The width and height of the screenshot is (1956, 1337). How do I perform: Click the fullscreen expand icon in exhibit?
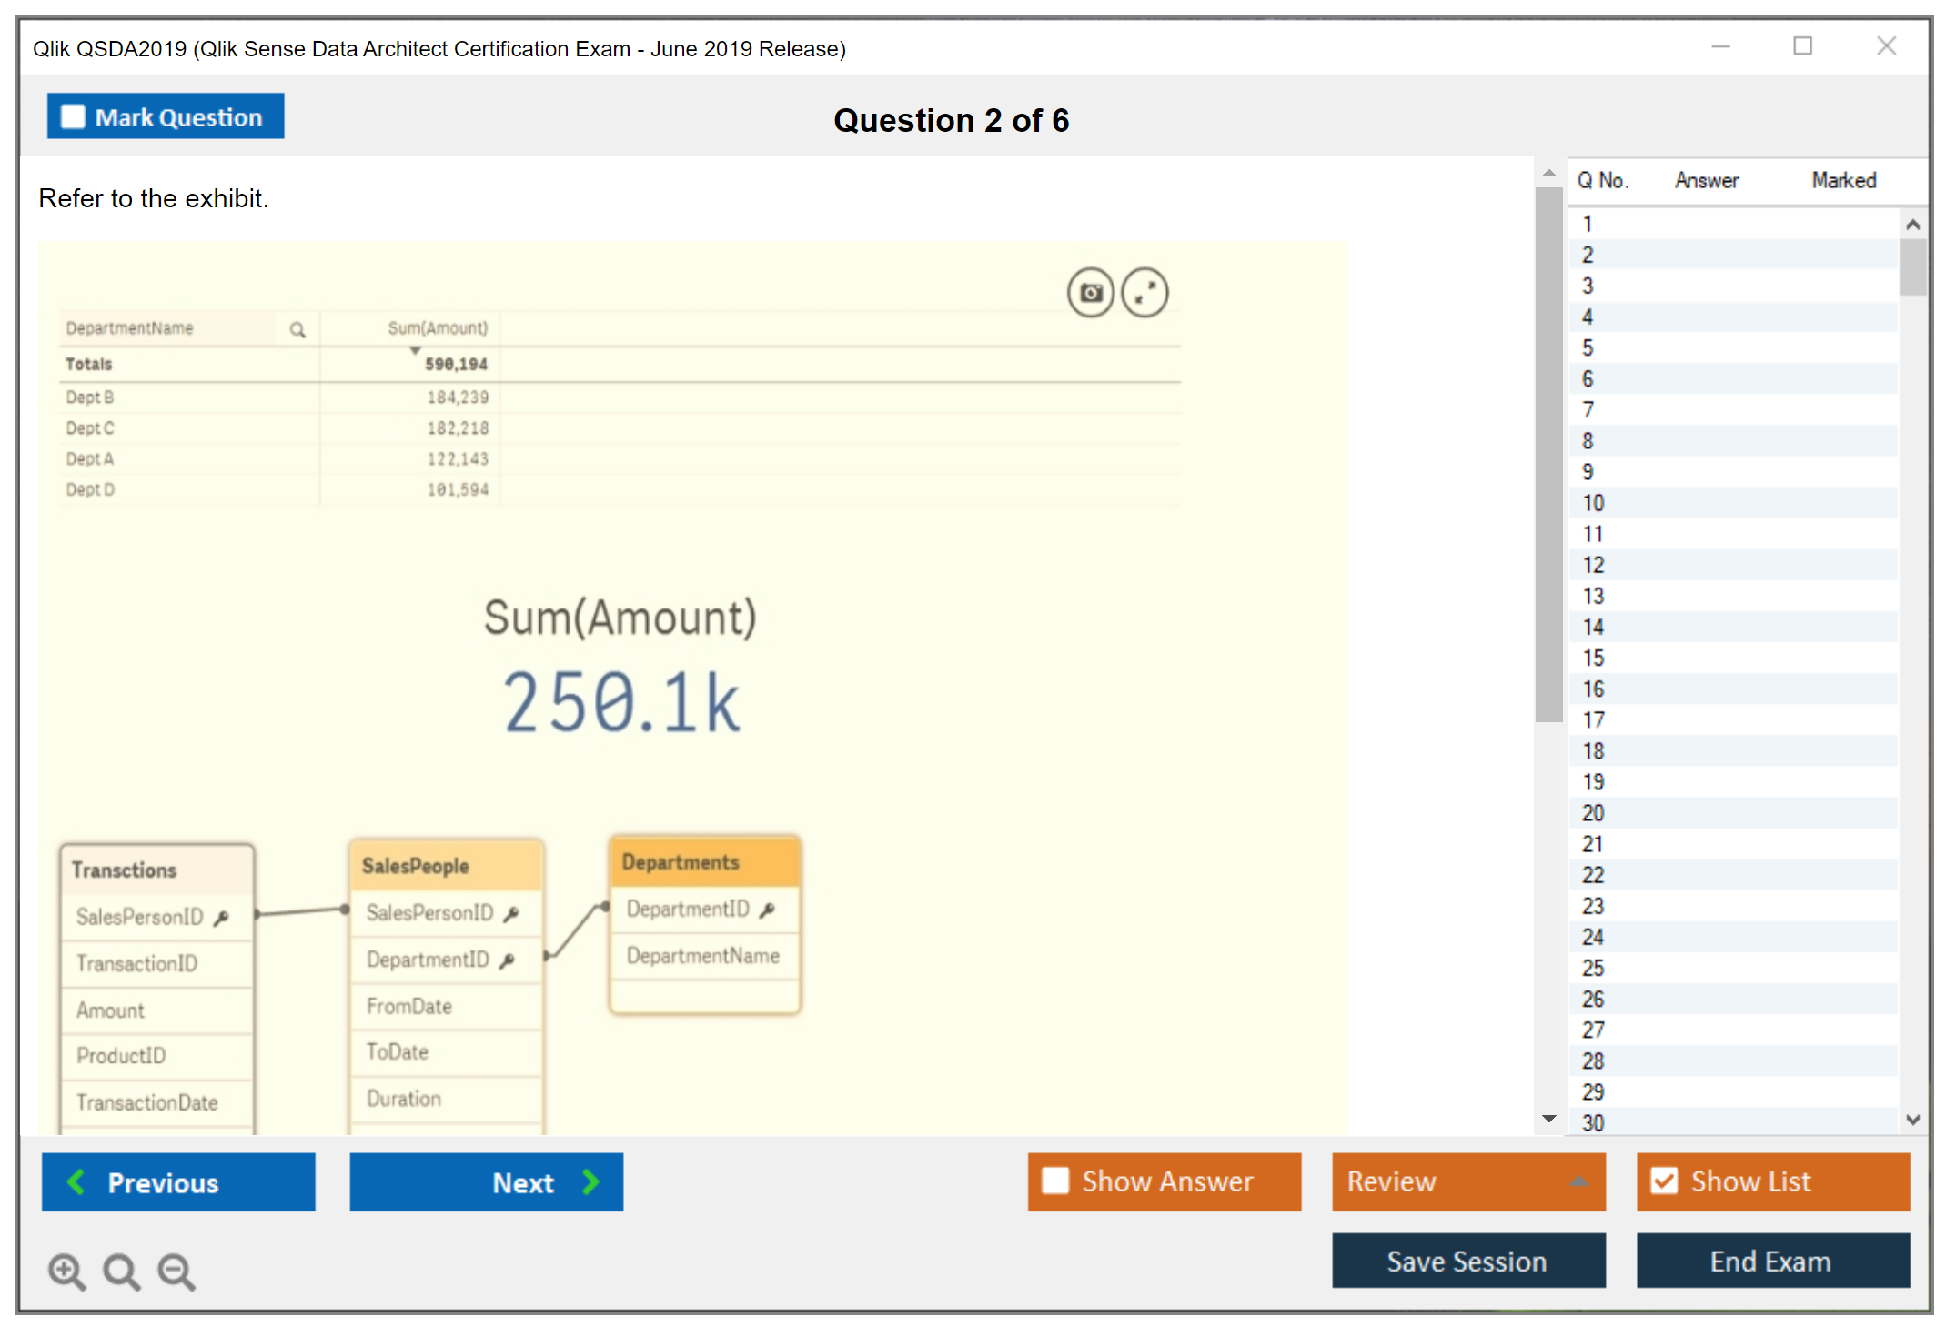point(1144,293)
